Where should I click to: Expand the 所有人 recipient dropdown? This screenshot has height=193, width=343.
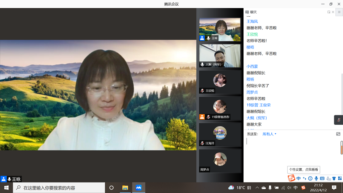(x=269, y=134)
